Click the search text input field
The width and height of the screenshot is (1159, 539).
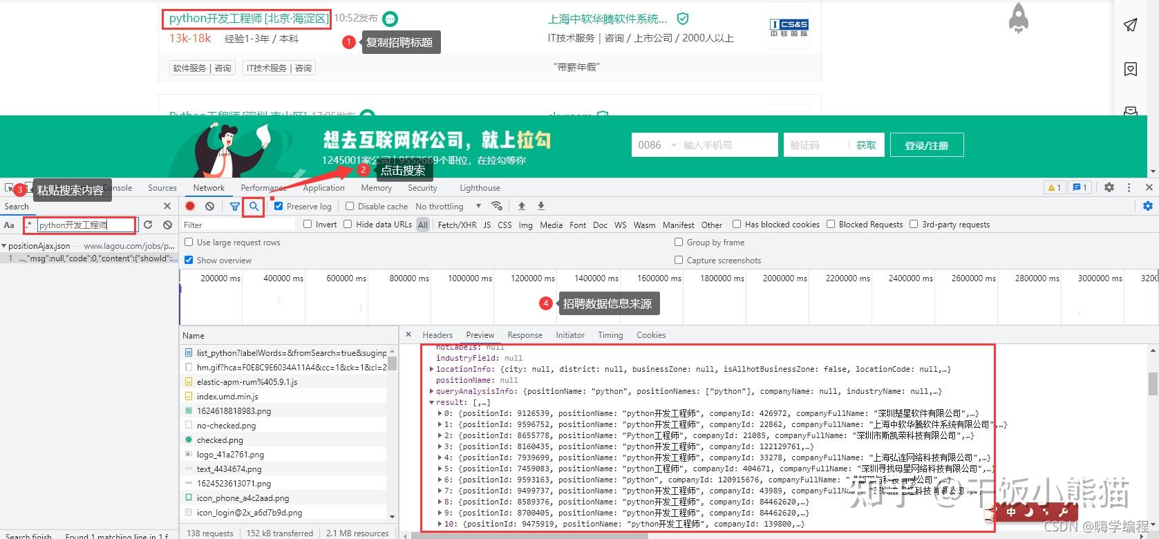click(86, 225)
